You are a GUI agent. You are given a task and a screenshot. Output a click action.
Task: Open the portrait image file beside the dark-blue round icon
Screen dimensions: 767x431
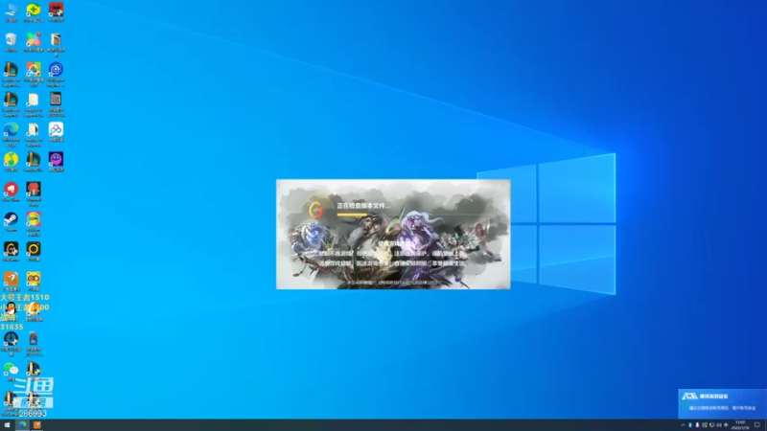[34, 341]
